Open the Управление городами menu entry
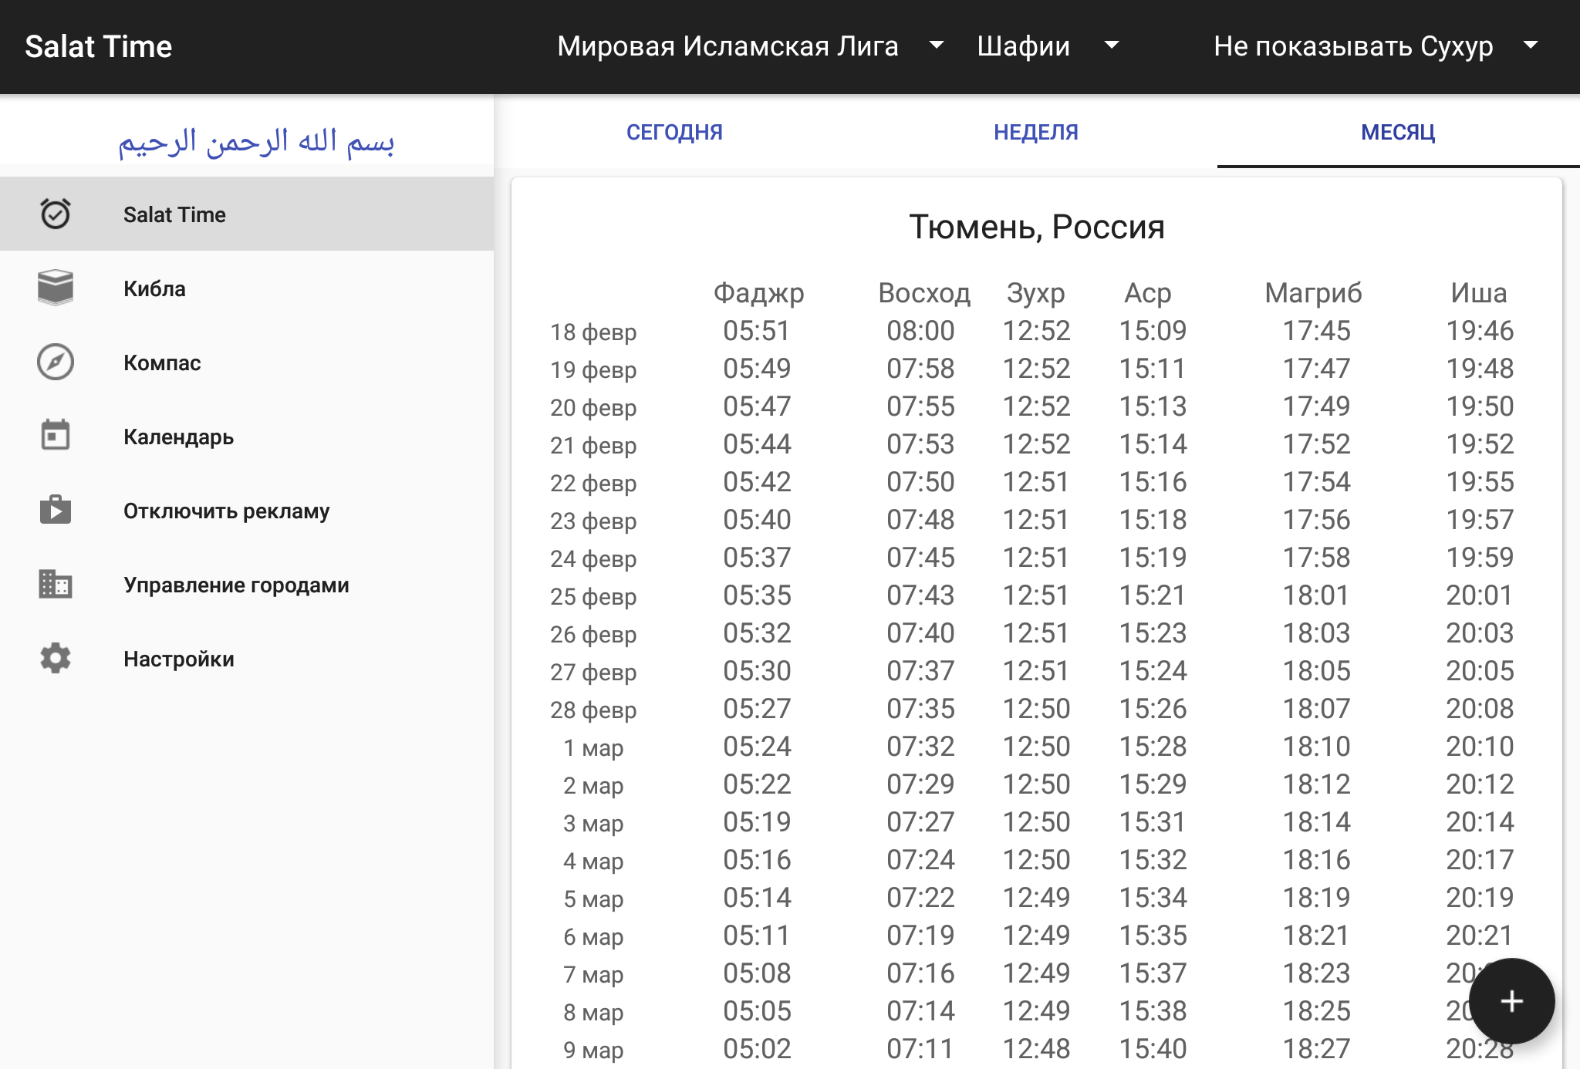The image size is (1580, 1069). point(236,585)
